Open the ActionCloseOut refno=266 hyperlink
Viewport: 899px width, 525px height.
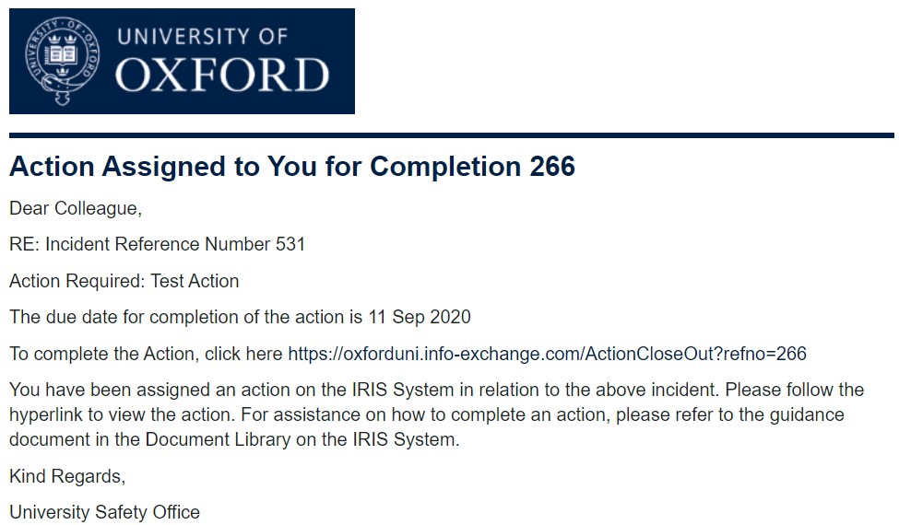click(x=547, y=354)
